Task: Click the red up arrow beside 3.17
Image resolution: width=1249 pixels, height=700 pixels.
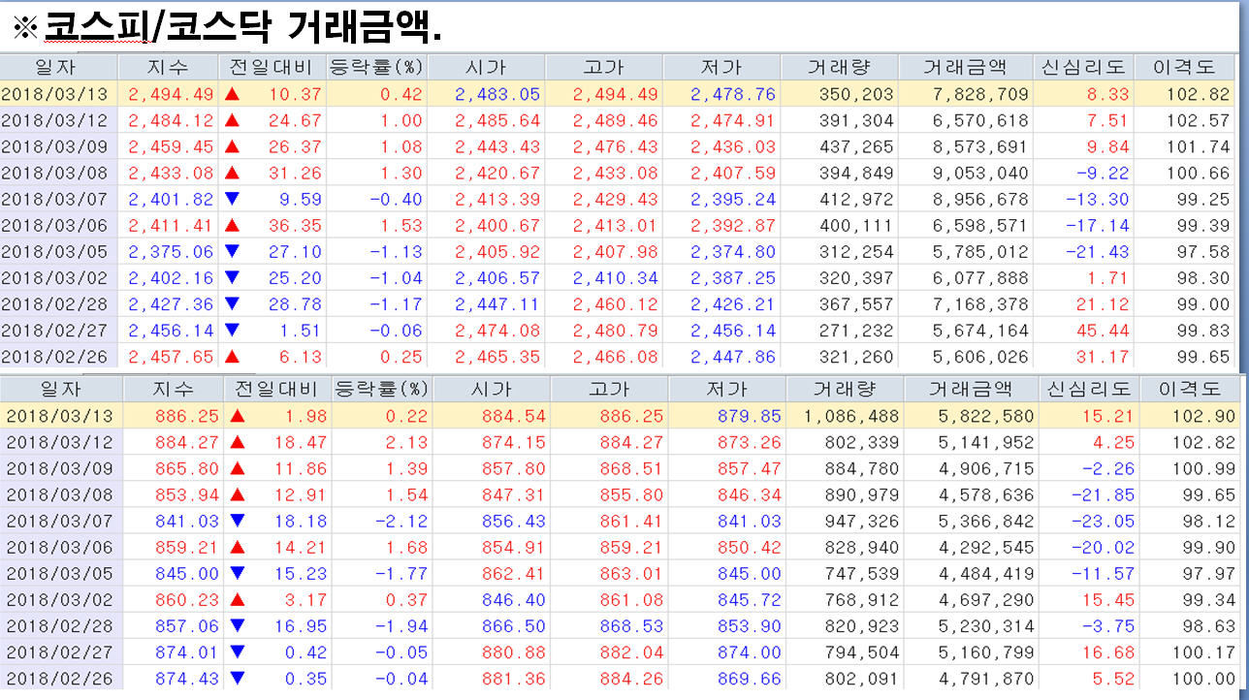Action: (x=238, y=600)
